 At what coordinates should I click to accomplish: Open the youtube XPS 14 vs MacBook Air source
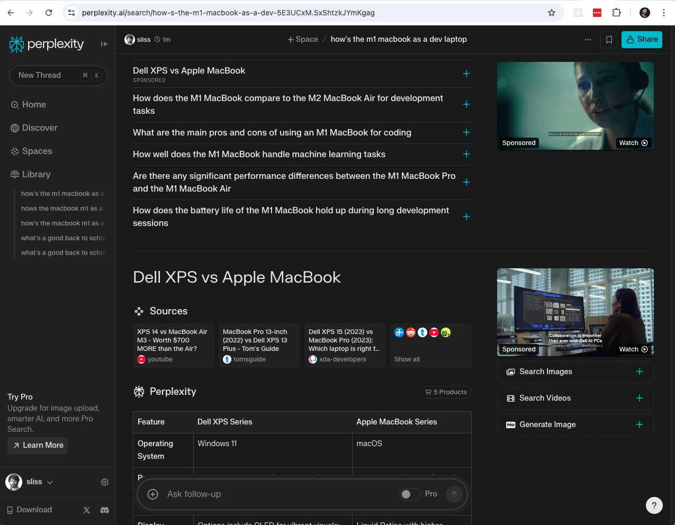[x=174, y=346]
